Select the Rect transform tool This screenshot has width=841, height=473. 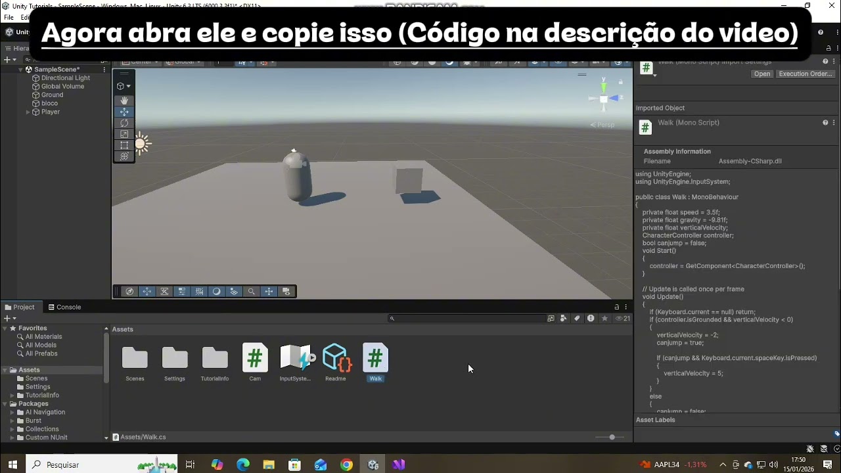tap(124, 145)
